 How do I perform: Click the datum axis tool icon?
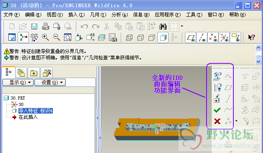(228, 99)
